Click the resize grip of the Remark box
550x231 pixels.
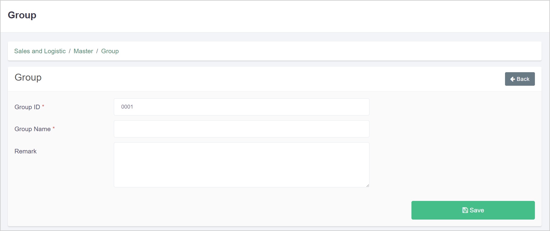(367, 185)
